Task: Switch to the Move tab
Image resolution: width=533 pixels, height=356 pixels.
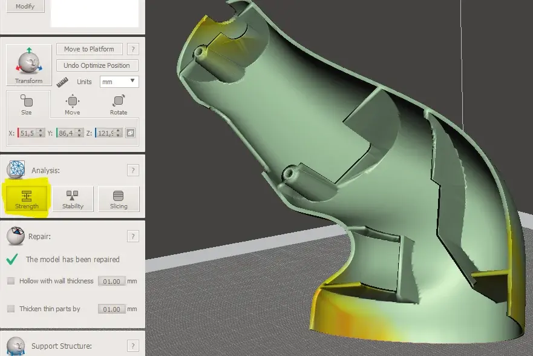Action: (x=73, y=104)
